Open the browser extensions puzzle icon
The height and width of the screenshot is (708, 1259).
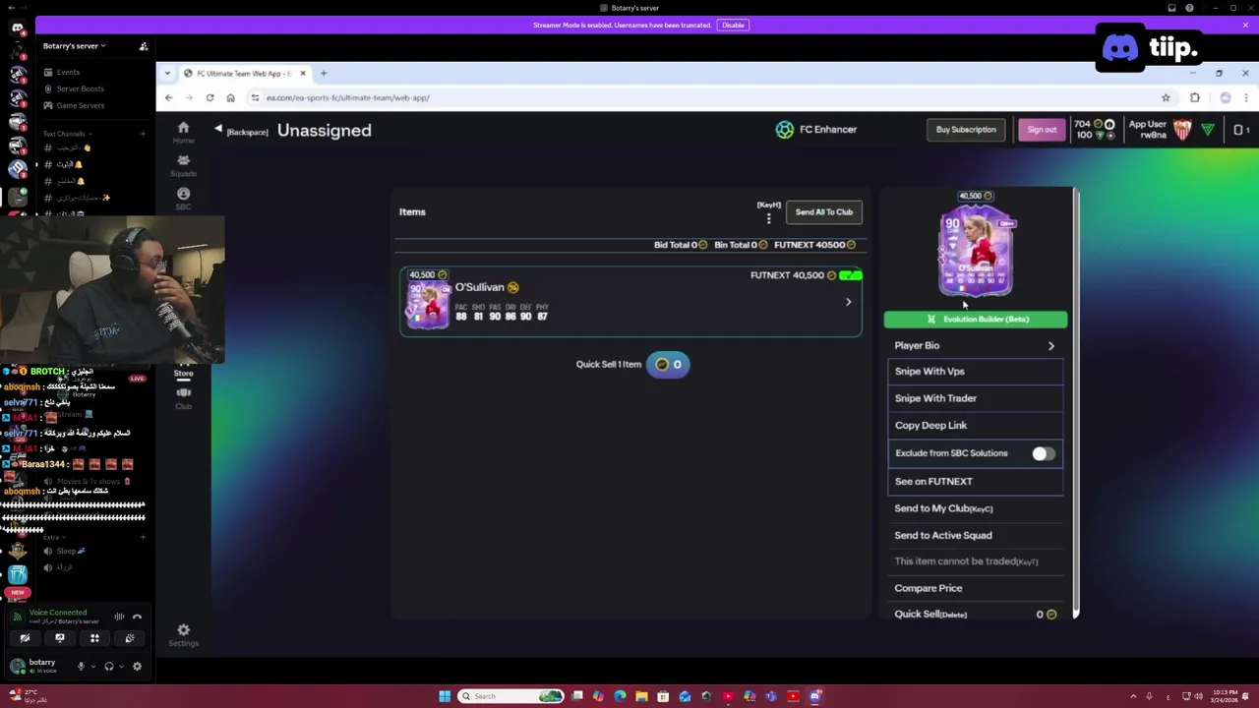(x=1195, y=97)
